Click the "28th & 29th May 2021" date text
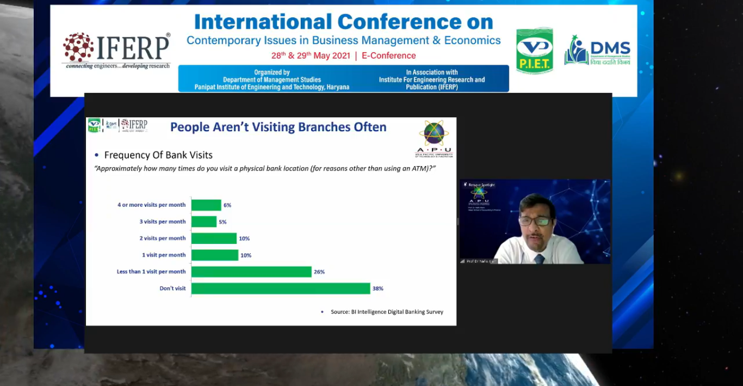 [311, 56]
